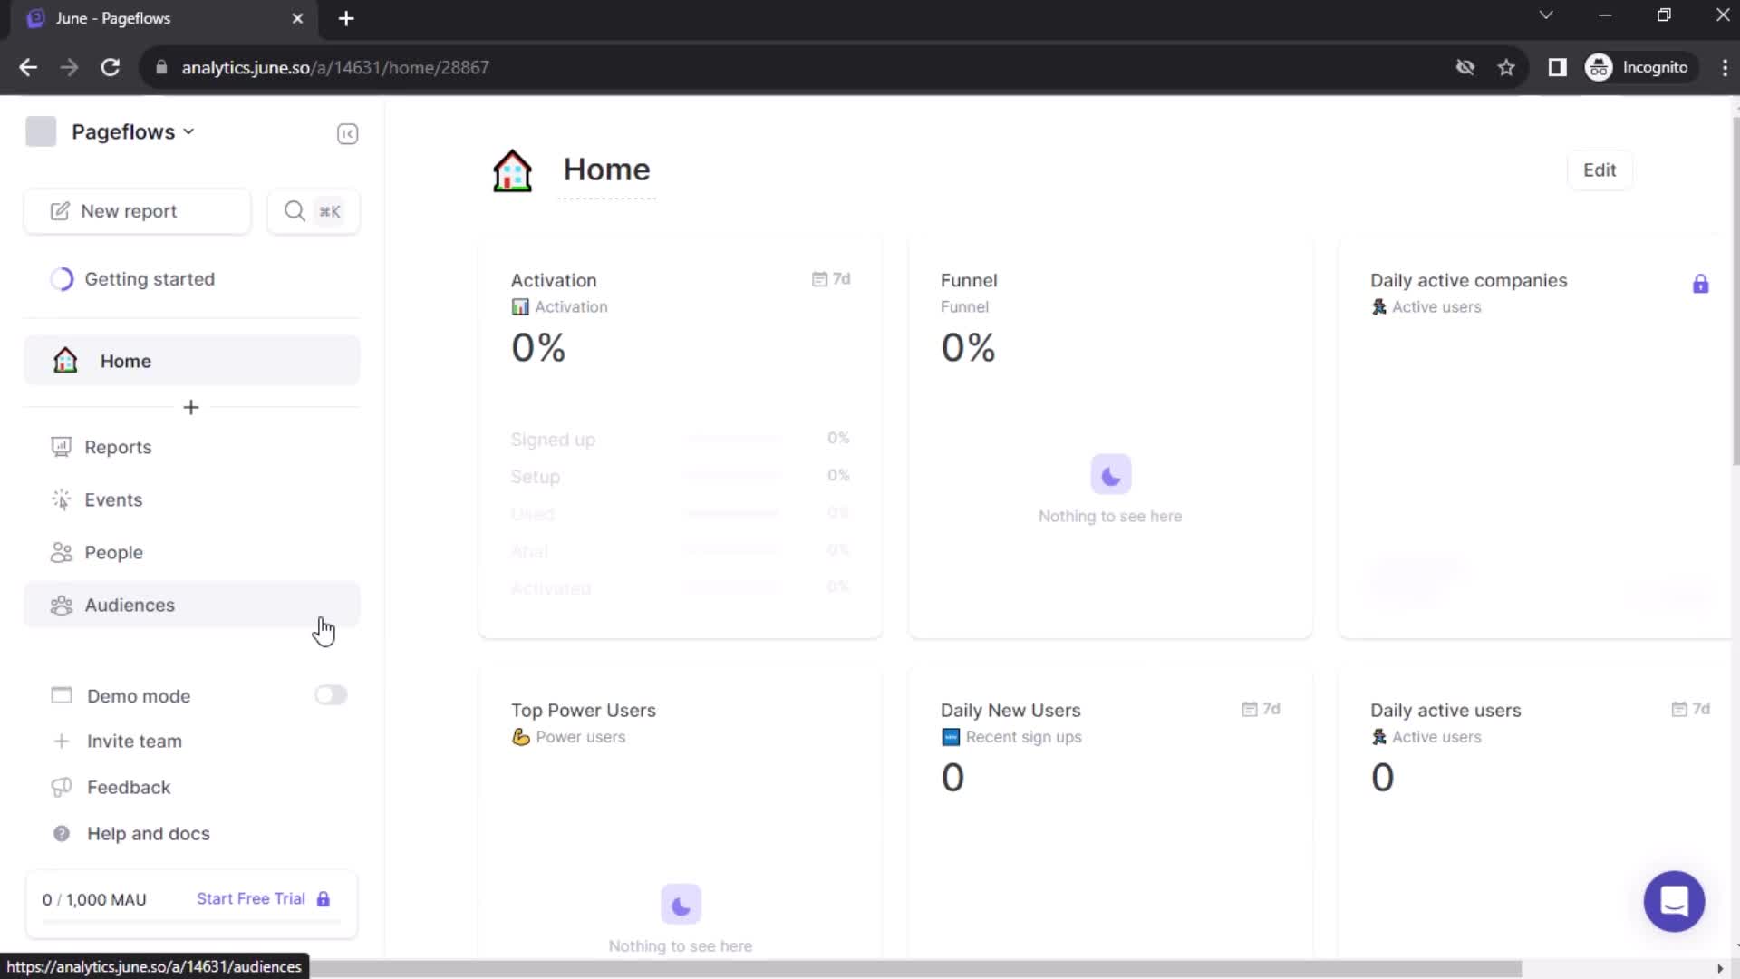Select the Reports menu item
Image resolution: width=1740 pixels, height=979 pixels.
coord(117,447)
